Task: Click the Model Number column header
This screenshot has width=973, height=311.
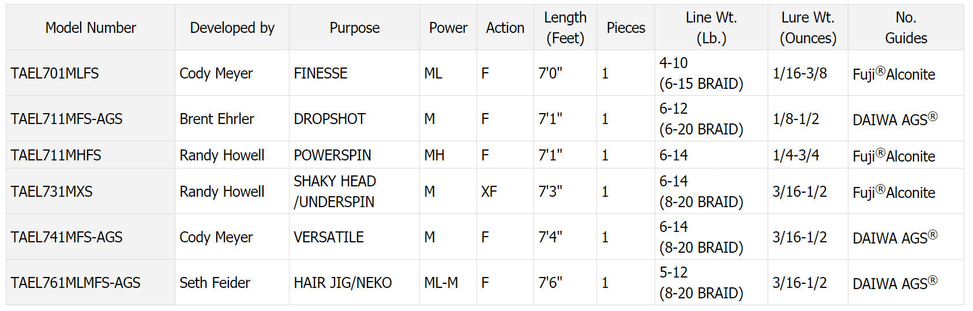Action: coord(91,28)
